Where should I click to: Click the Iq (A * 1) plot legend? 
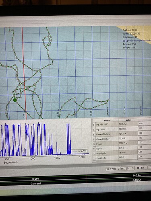point(79,151)
